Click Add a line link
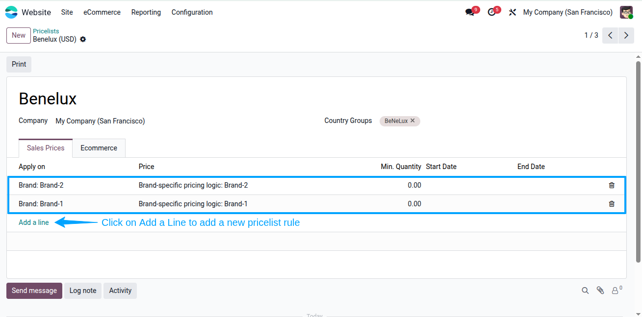642x317 pixels. point(34,222)
